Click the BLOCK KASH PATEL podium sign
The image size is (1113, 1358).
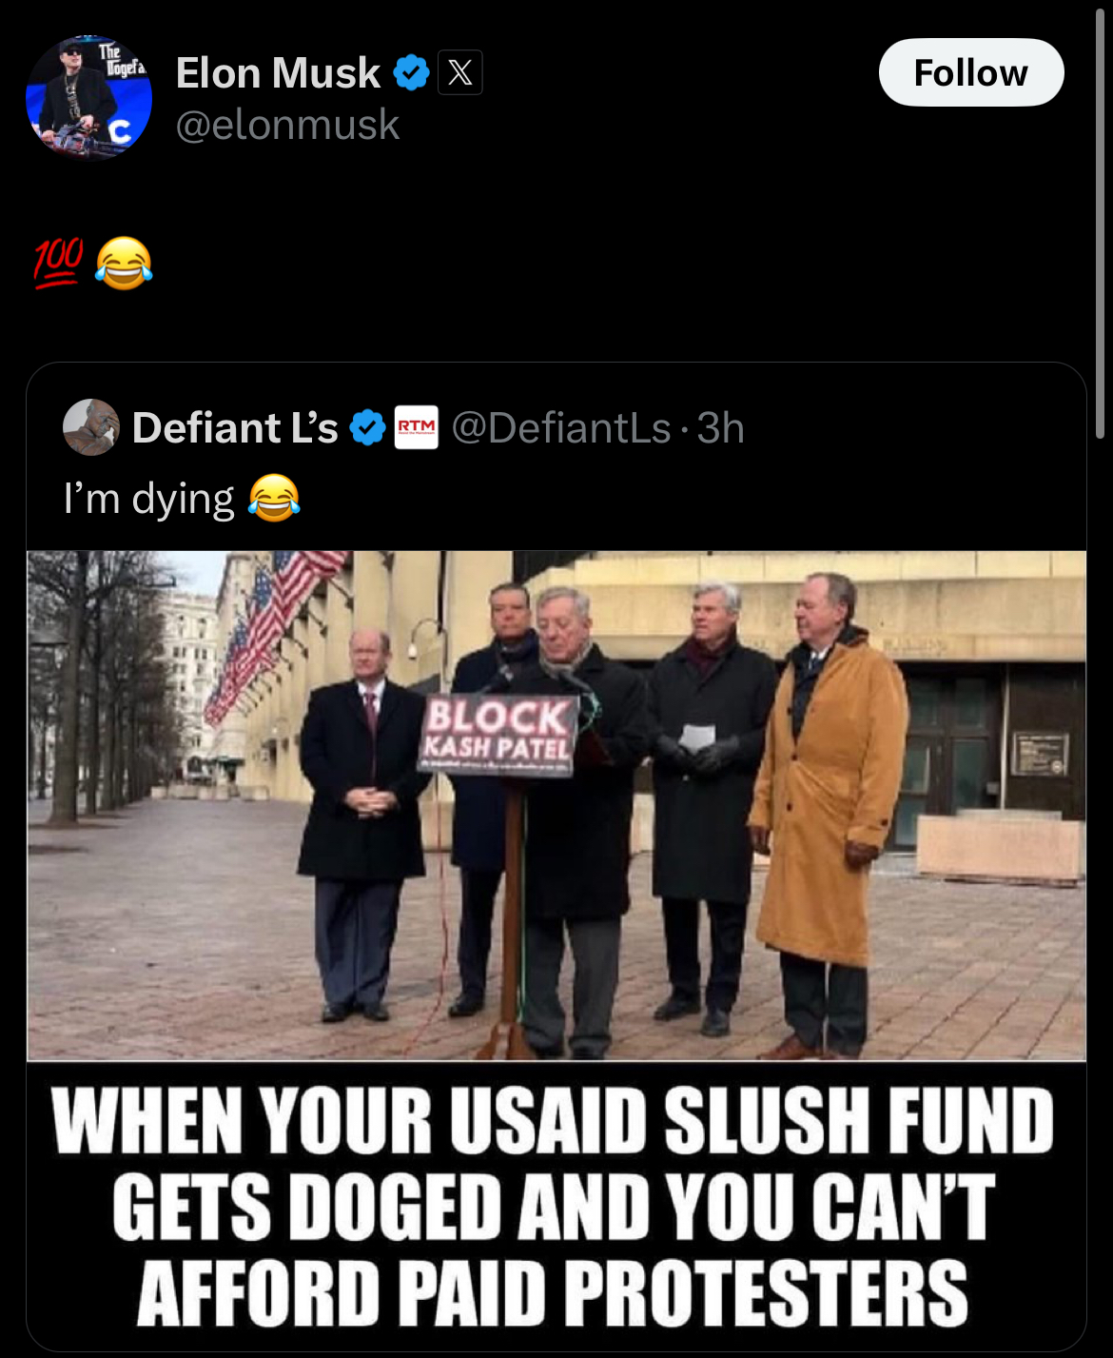499,734
